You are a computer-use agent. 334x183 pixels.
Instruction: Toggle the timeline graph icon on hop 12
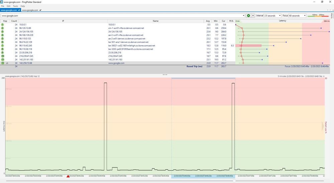pos(7,63)
